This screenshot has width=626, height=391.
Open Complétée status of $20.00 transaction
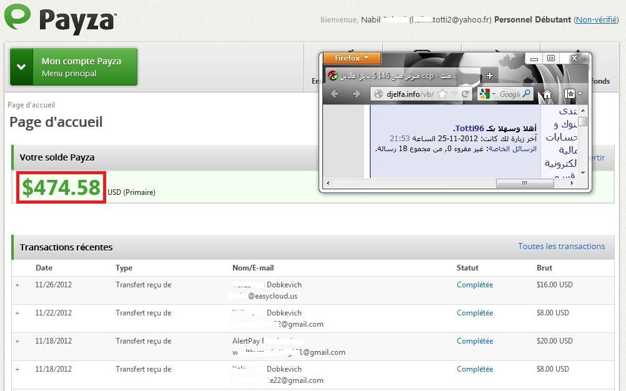tap(475, 341)
